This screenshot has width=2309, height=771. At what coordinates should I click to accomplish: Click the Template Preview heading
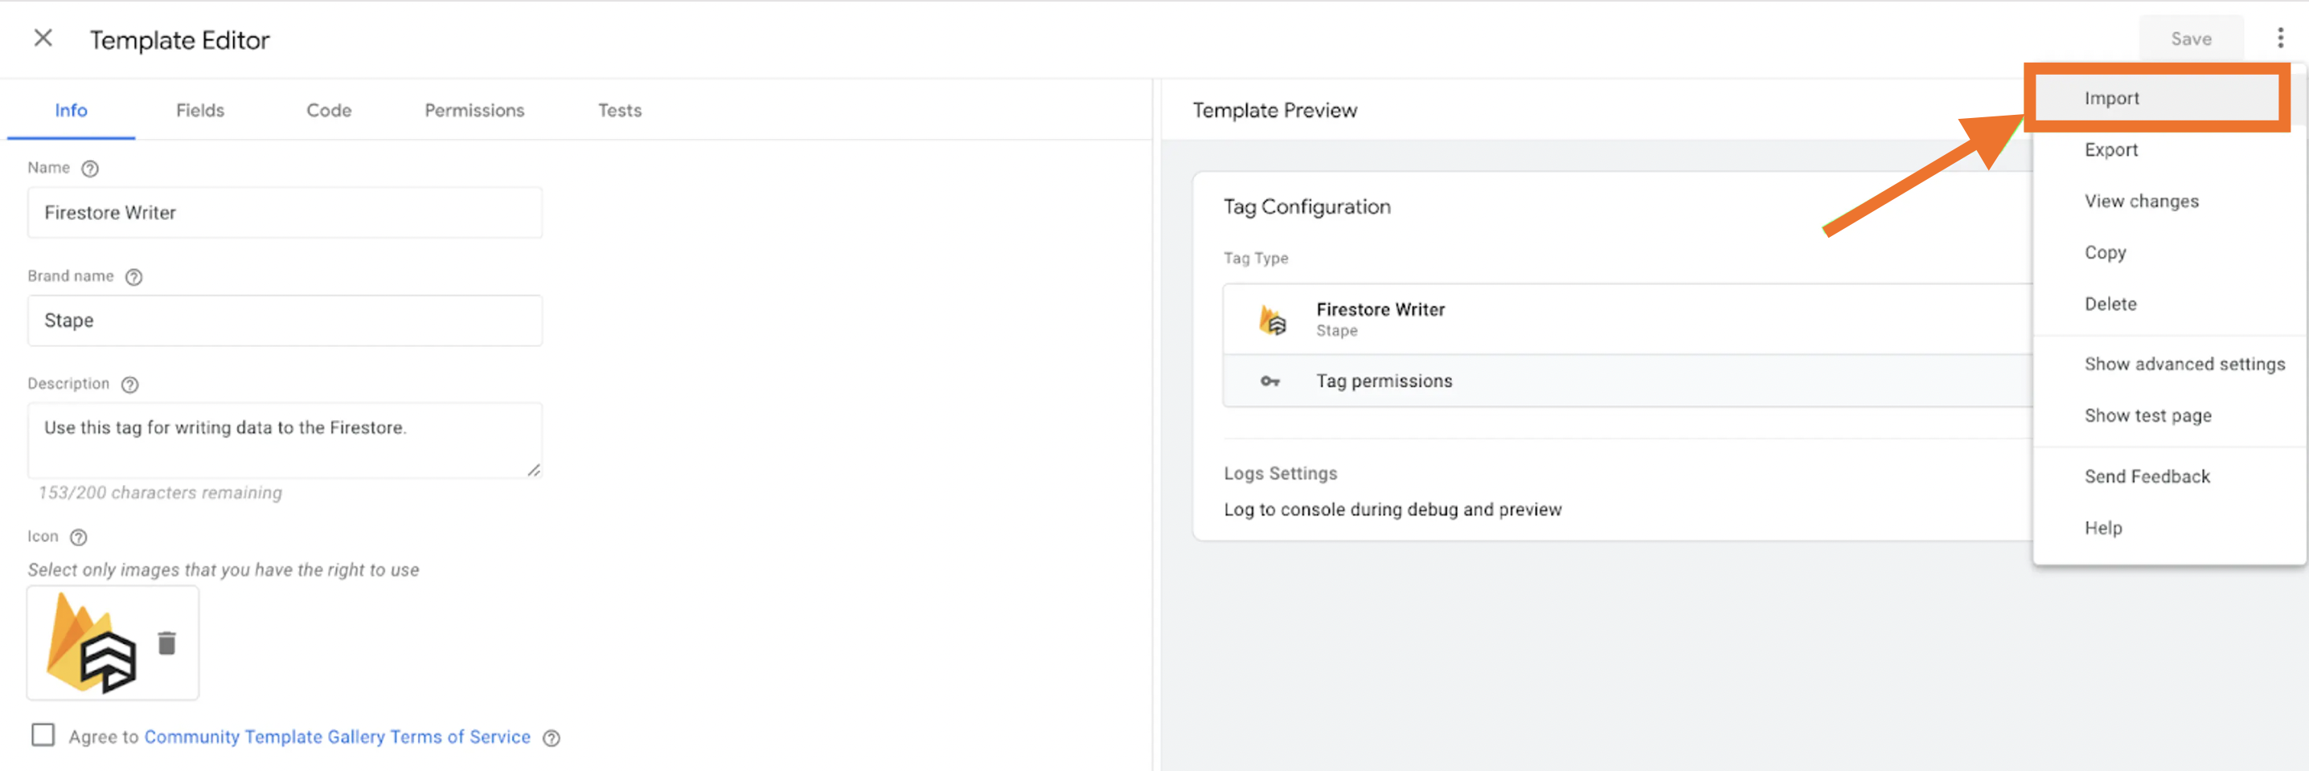pyautogui.click(x=1274, y=110)
